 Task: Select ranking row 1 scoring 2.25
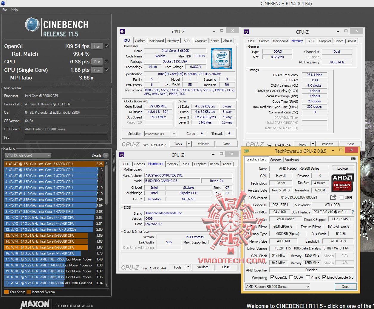coord(54,164)
